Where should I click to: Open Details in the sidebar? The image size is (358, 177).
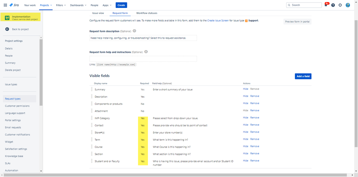click(x=9, y=48)
